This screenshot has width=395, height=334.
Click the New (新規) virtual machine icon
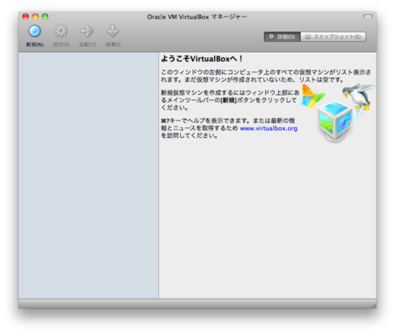pyautogui.click(x=34, y=32)
